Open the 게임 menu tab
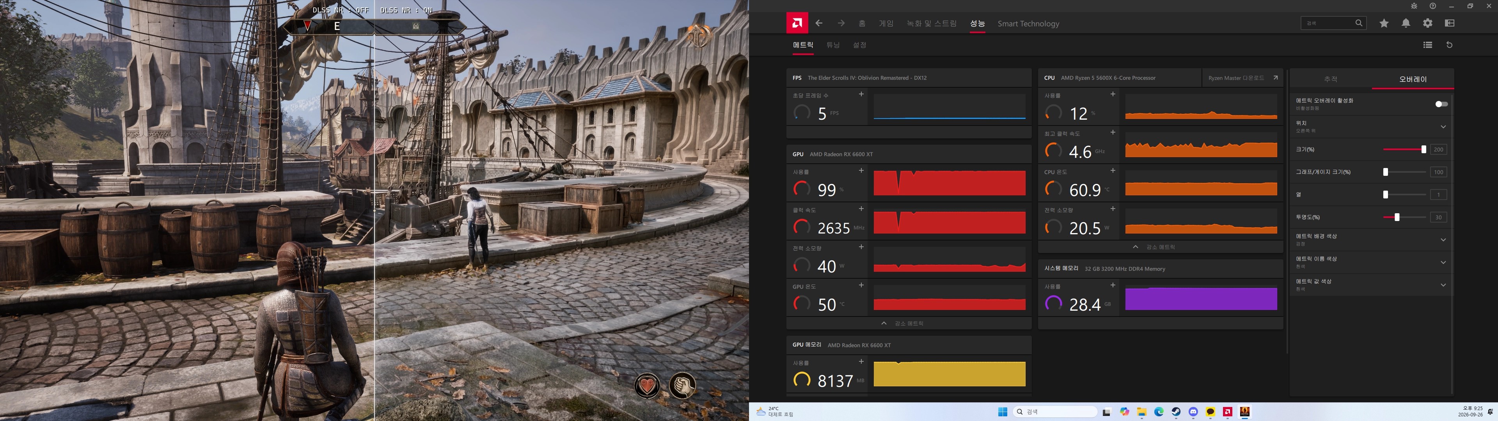The width and height of the screenshot is (1498, 421). point(886,23)
